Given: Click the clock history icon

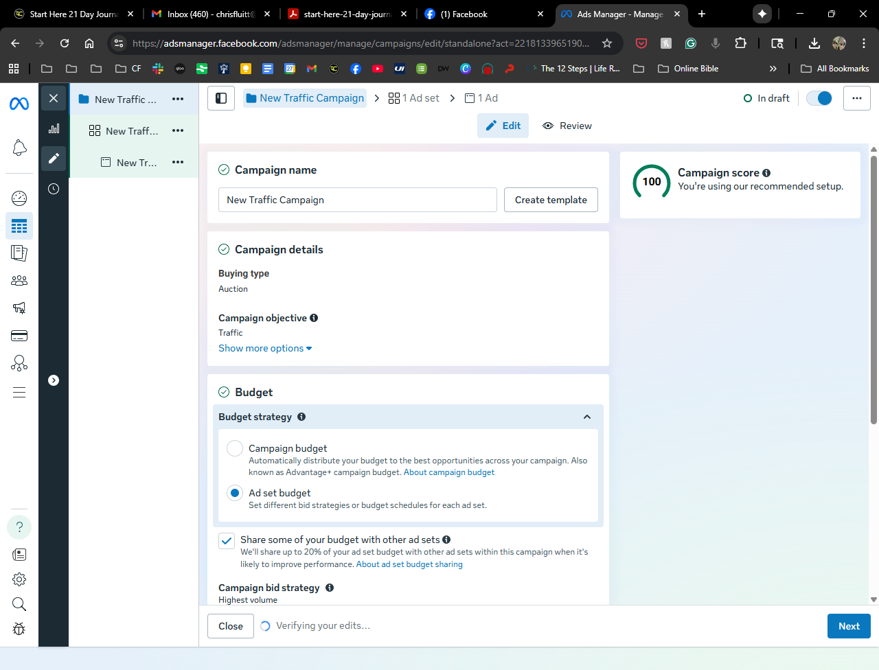Looking at the screenshot, I should 54,189.
